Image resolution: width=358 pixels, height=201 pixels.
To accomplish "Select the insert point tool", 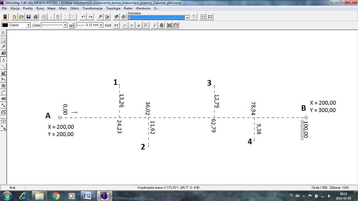I will click(x=3, y=60).
